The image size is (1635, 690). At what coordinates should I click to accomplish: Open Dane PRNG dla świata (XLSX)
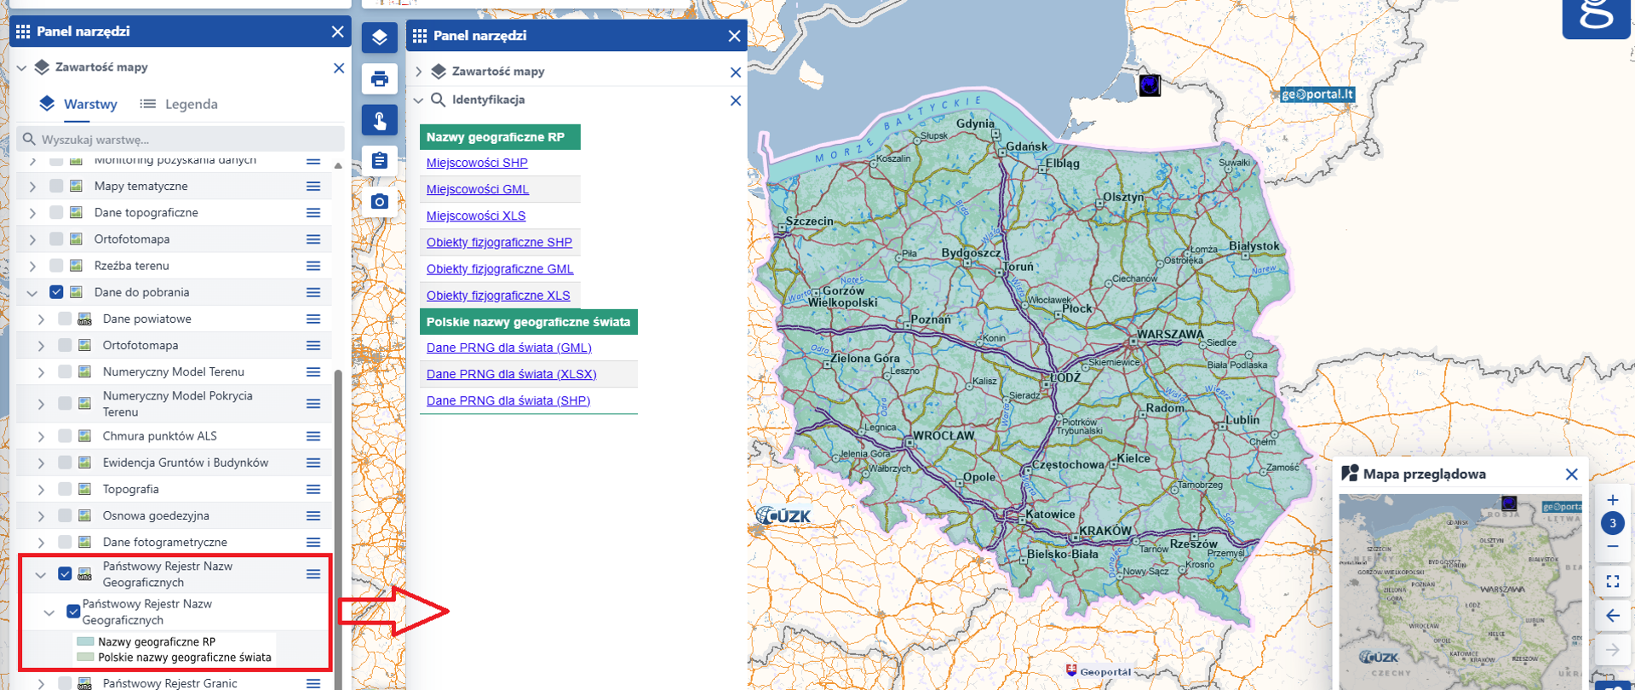[512, 374]
